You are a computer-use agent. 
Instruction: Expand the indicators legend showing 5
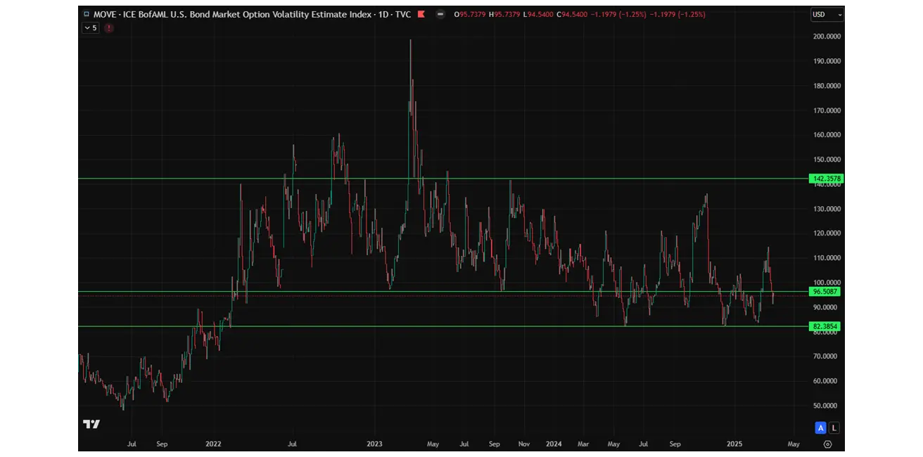(x=91, y=27)
